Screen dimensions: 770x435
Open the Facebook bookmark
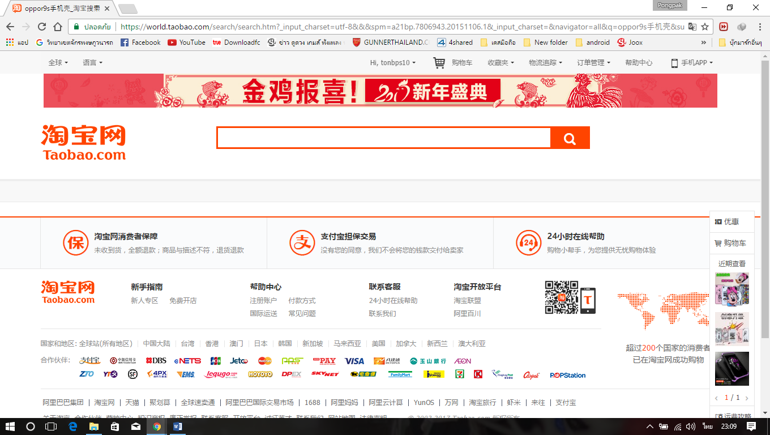140,42
